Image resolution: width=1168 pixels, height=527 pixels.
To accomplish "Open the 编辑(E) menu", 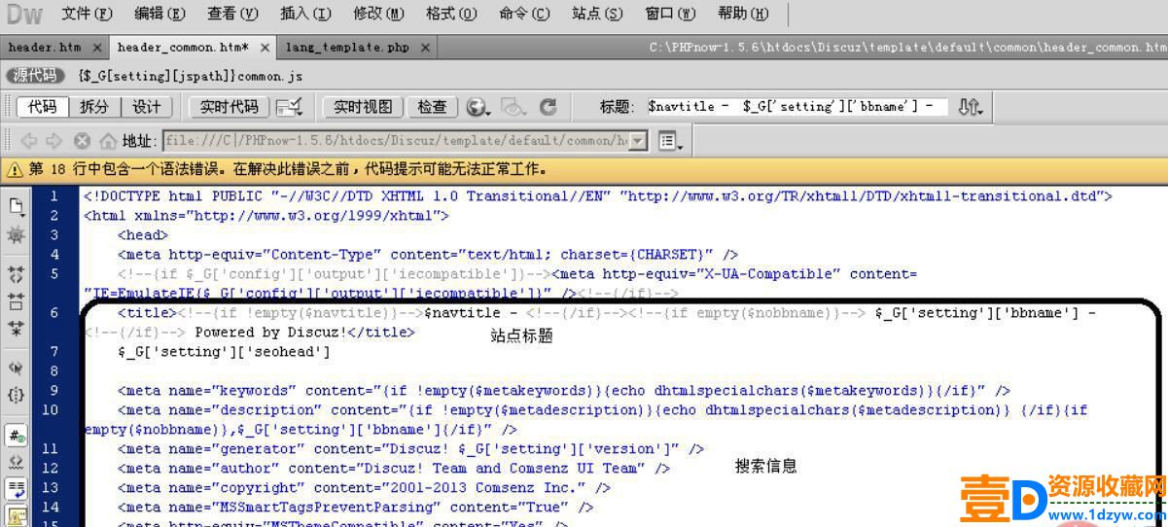I will point(159,14).
